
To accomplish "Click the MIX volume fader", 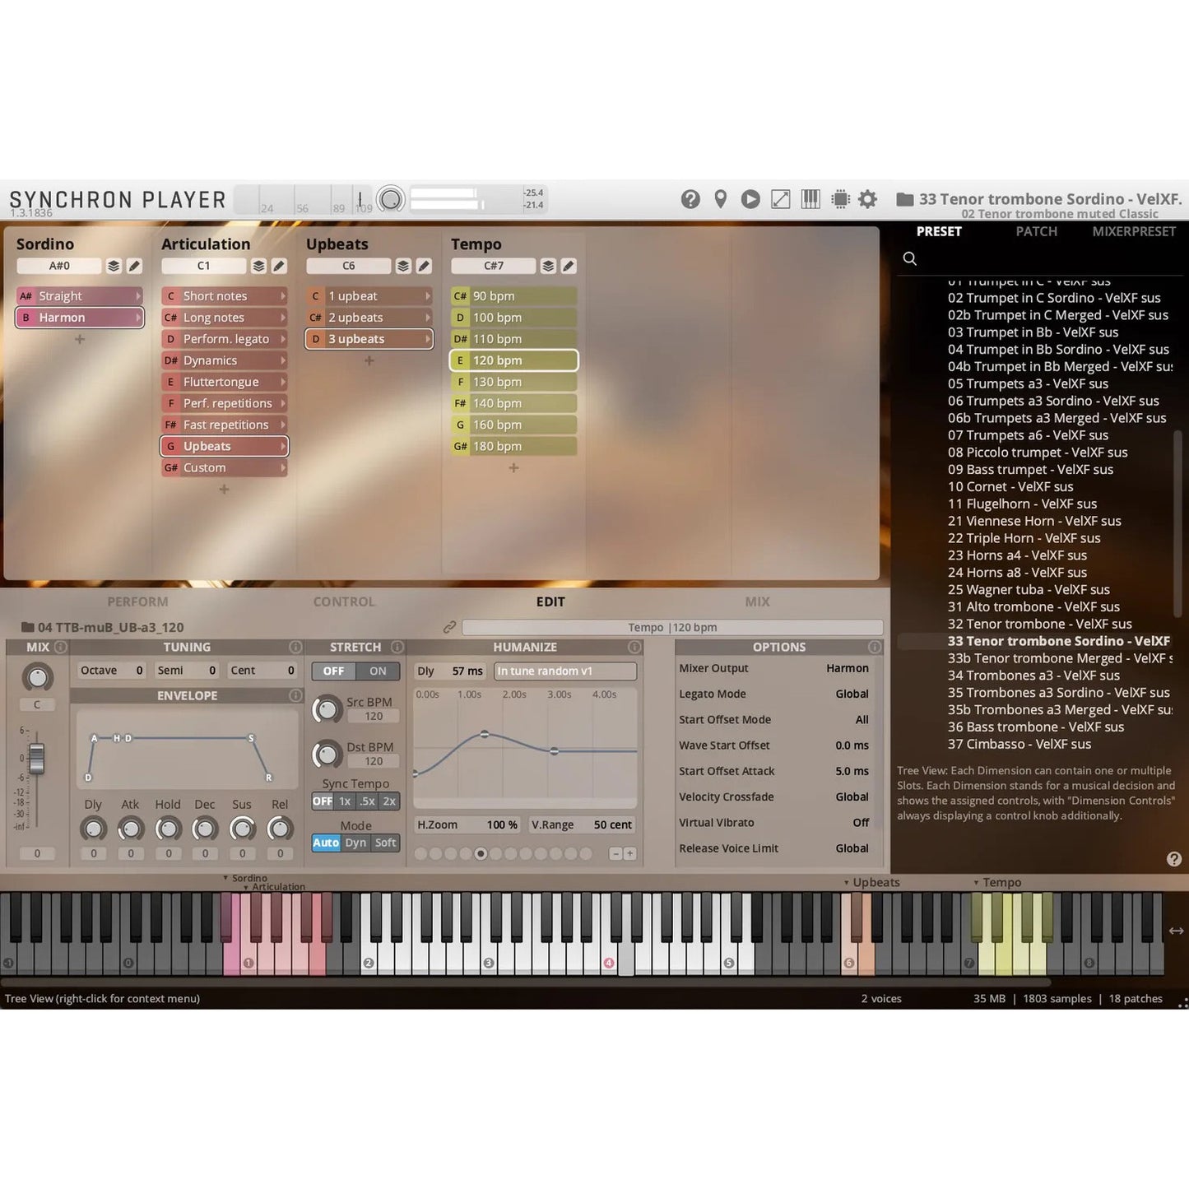I will [x=37, y=758].
